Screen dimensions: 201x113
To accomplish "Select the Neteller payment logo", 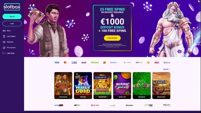I will 94,62.
